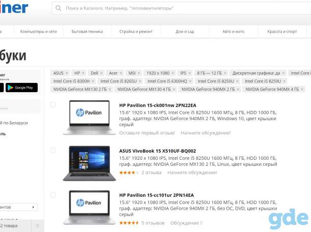Open the HP Pavilion 15-cc101ur 2PN14EA link
Screen dimensions: 311x232
click(157, 195)
